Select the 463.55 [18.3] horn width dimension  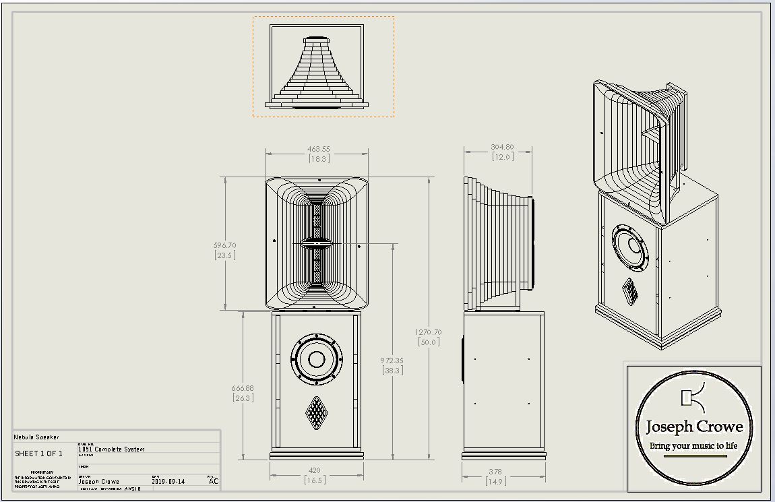tap(318, 154)
